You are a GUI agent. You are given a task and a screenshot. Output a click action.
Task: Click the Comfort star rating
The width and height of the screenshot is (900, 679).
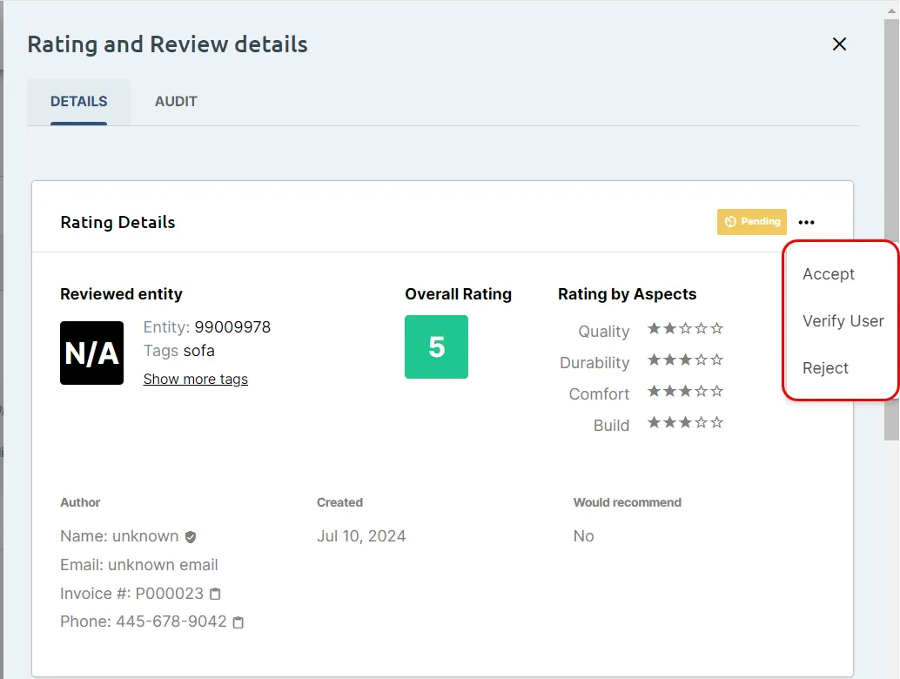pos(685,392)
